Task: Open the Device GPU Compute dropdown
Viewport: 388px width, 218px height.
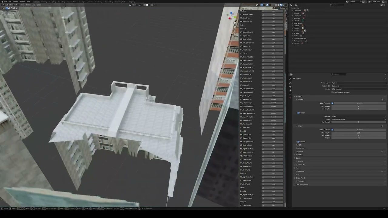Action: [359, 89]
